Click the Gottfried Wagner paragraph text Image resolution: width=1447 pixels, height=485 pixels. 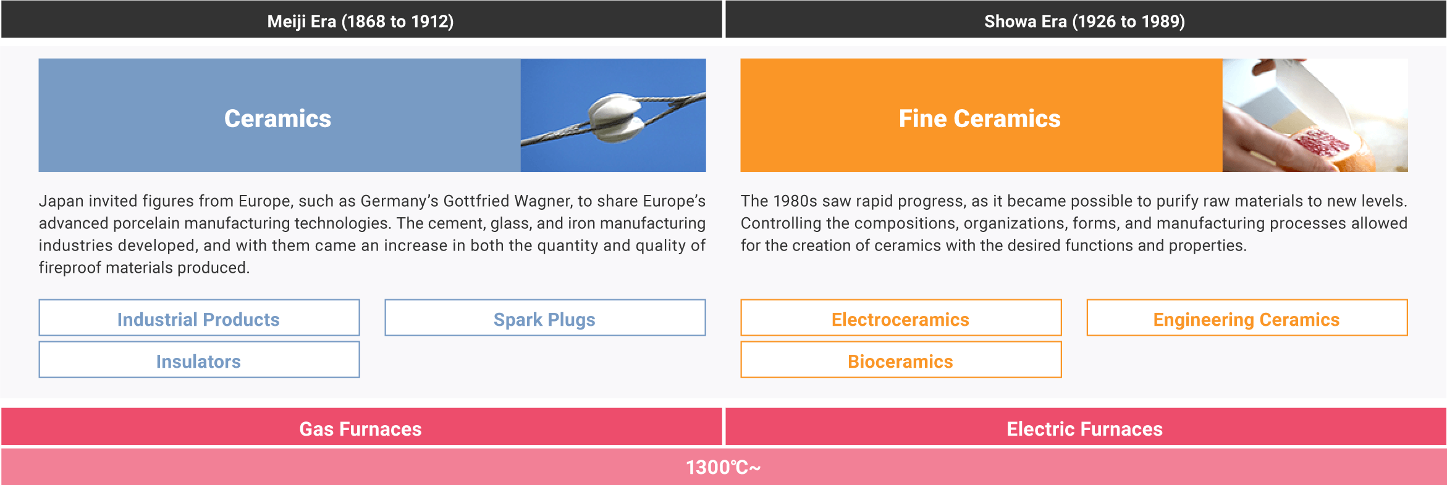pyautogui.click(x=372, y=234)
